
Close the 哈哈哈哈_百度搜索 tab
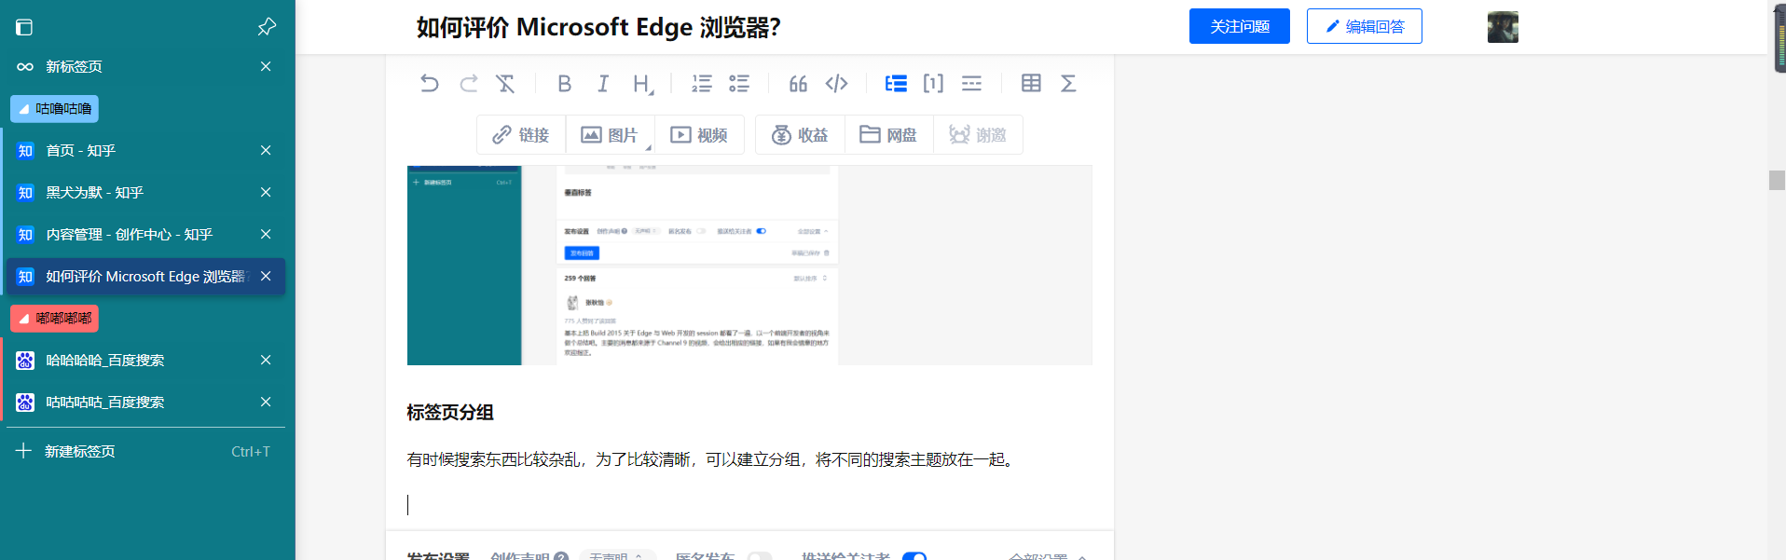click(x=266, y=360)
